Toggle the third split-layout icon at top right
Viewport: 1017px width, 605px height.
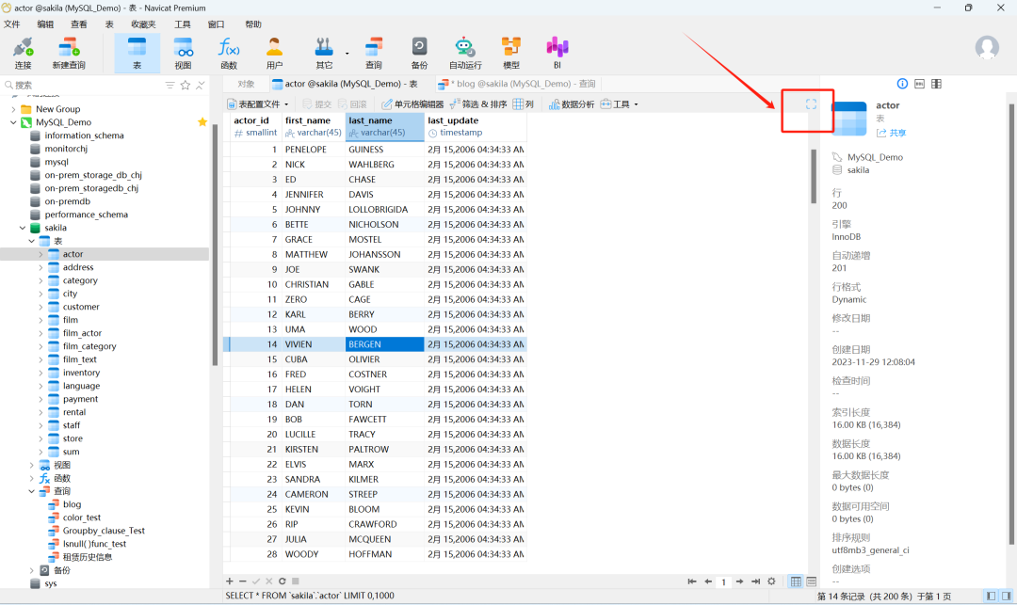coord(936,84)
